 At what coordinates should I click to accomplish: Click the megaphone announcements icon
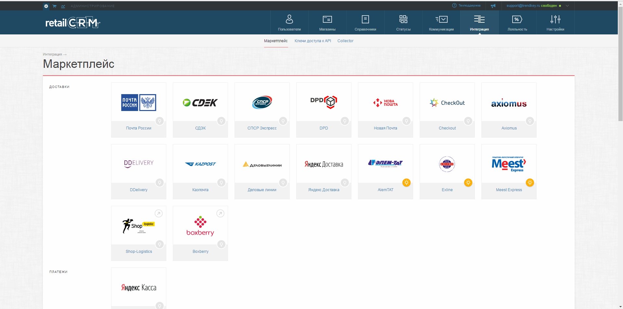point(493,6)
